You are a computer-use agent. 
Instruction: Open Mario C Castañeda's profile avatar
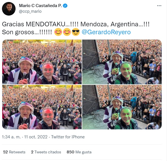(9, 9)
